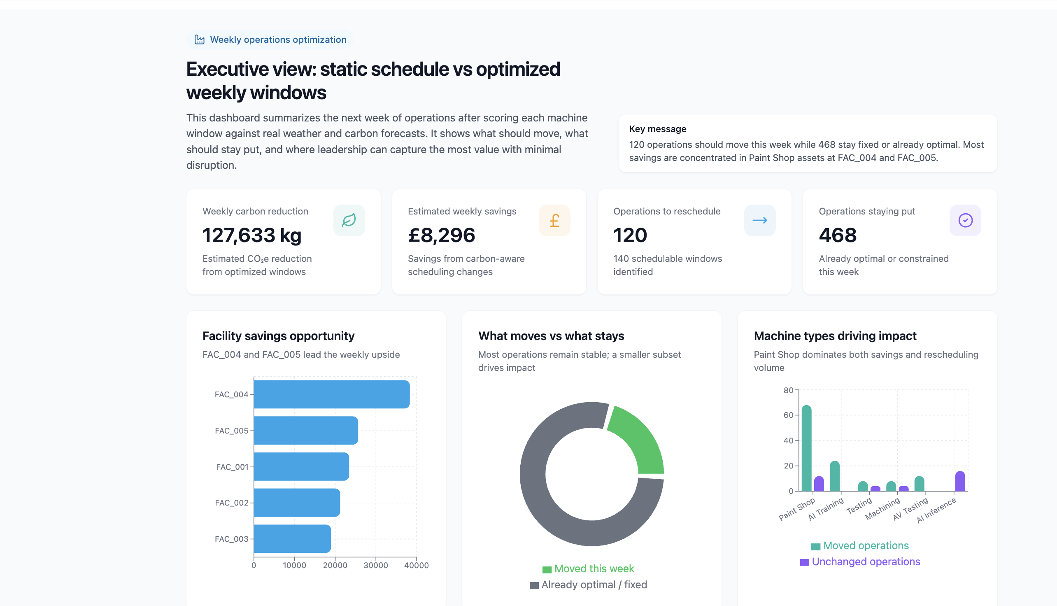1057x606 pixels.
Task: Click the arrow icon on reschedule card
Action: pos(760,220)
